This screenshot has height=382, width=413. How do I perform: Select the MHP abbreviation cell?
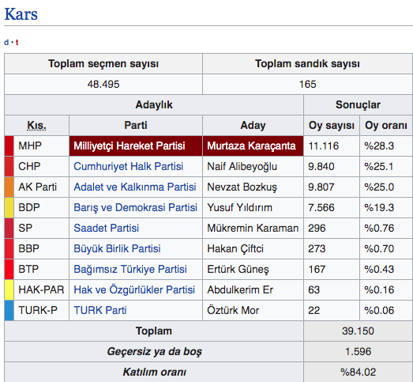(41, 146)
